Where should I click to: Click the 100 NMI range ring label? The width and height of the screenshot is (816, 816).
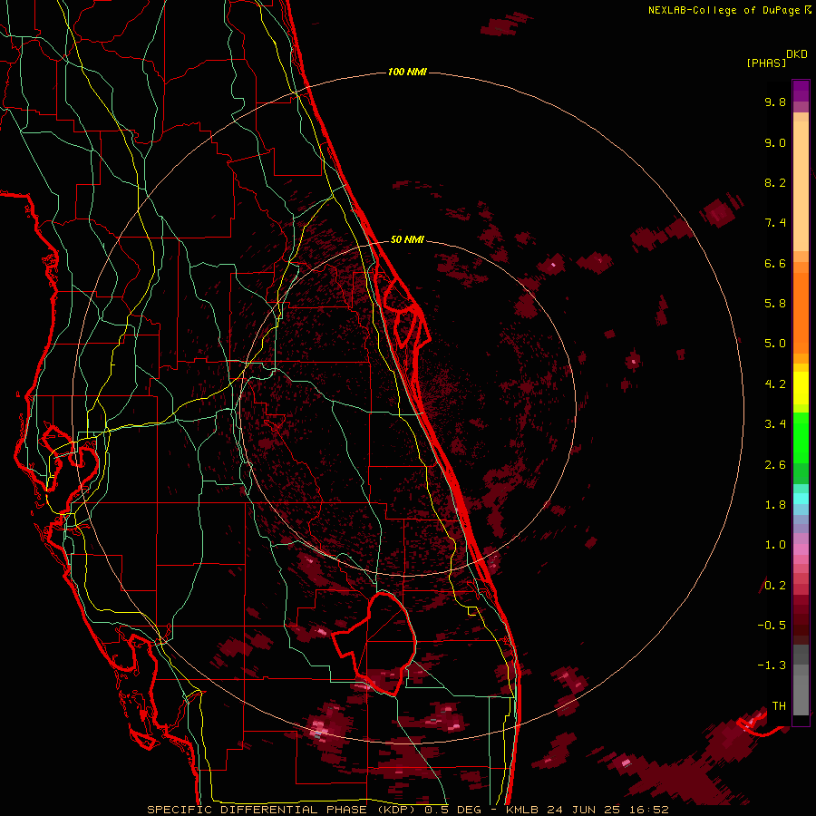[x=407, y=72]
